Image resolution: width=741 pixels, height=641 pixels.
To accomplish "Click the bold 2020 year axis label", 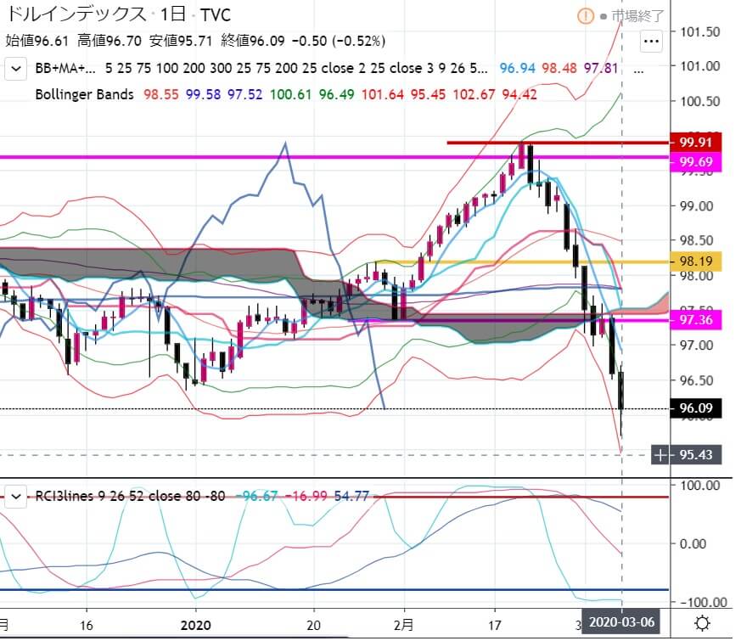I will tap(195, 626).
